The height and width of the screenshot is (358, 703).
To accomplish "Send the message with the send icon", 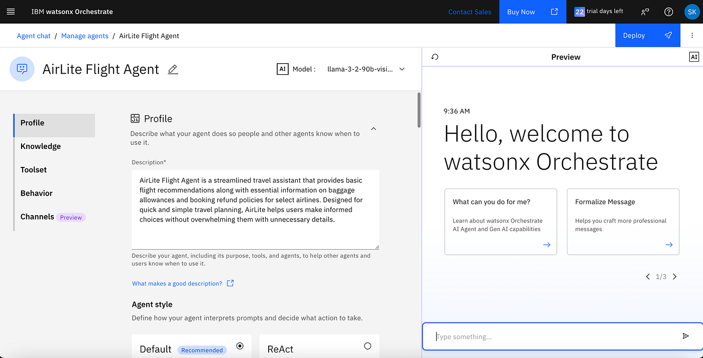I will [x=685, y=336].
